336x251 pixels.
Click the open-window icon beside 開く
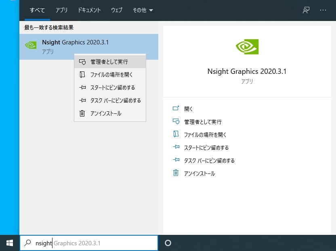point(176,108)
